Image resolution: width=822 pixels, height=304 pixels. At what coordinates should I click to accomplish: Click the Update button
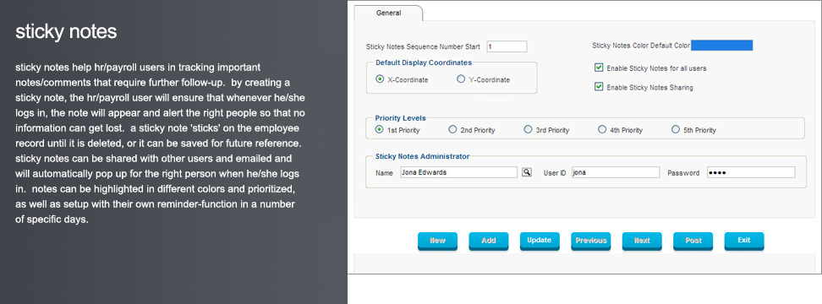pyautogui.click(x=540, y=241)
